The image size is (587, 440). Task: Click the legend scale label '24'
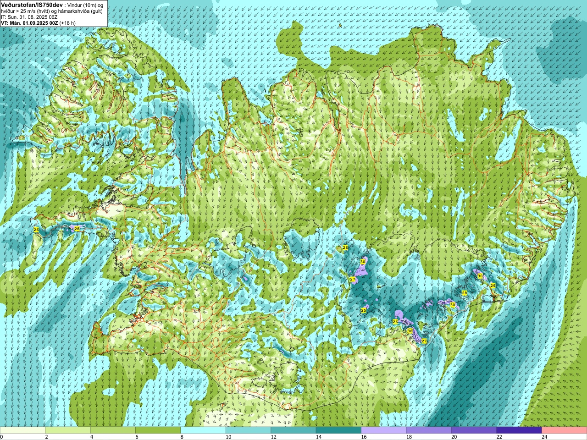point(544,437)
